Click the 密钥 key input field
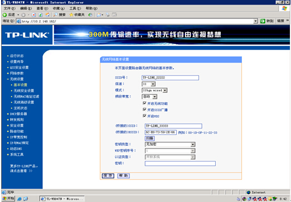 point(180,163)
